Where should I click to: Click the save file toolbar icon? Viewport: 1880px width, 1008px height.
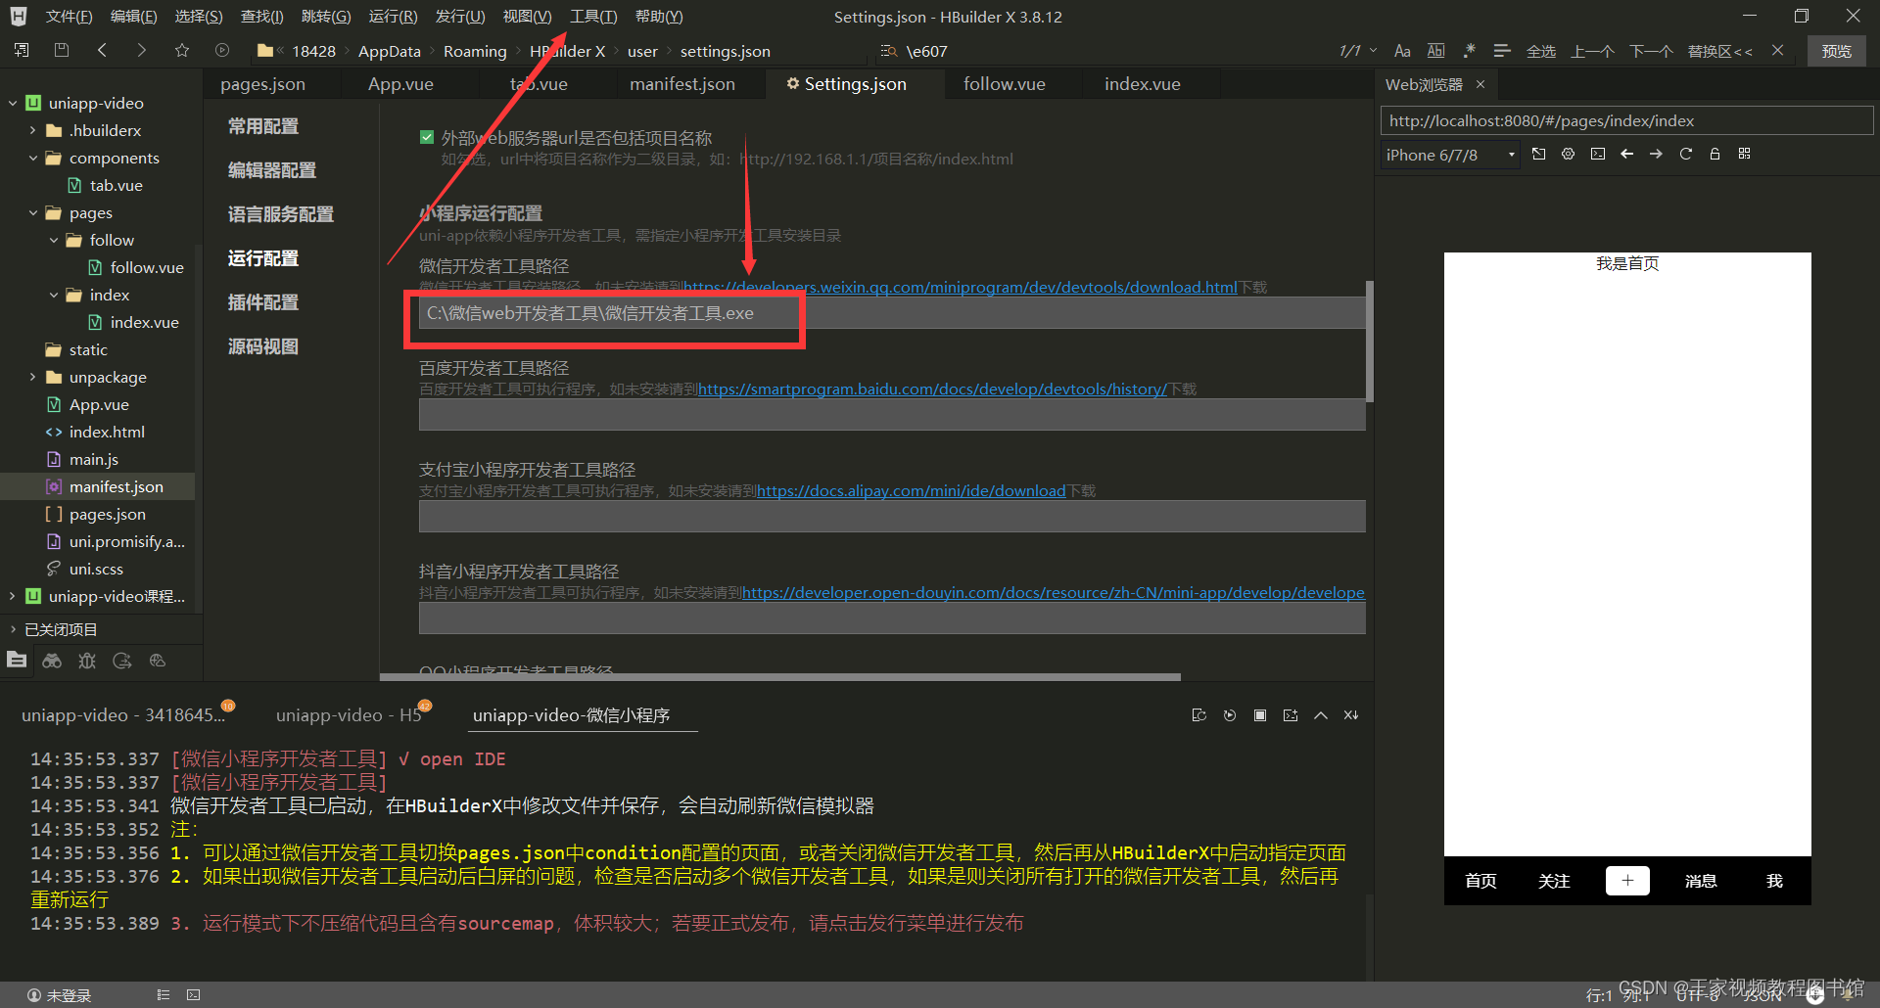point(62,50)
